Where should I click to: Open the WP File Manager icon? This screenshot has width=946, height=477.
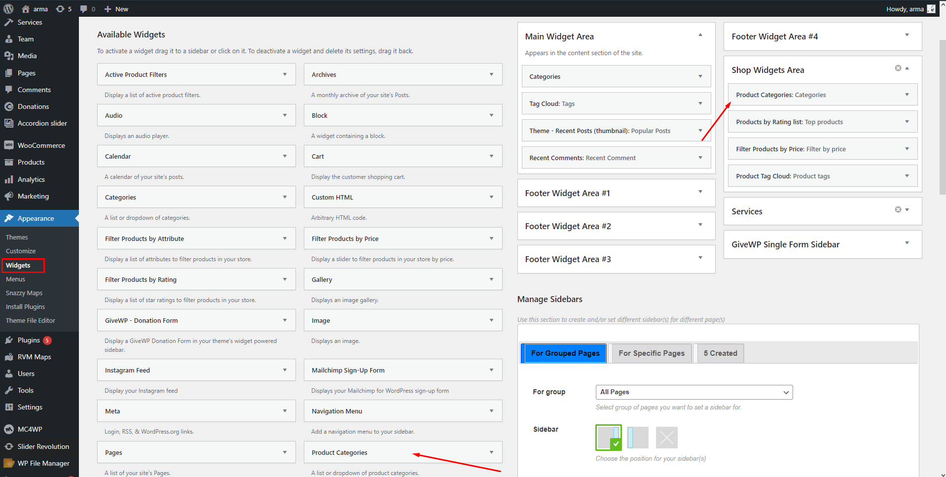pyautogui.click(x=9, y=463)
